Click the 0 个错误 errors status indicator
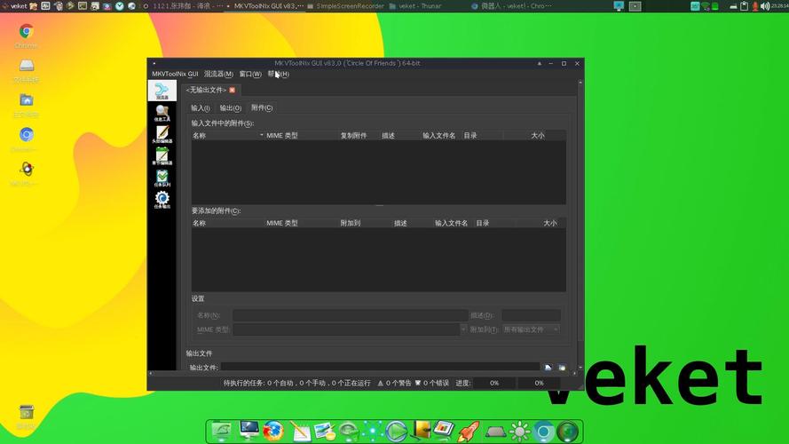 (x=431, y=383)
